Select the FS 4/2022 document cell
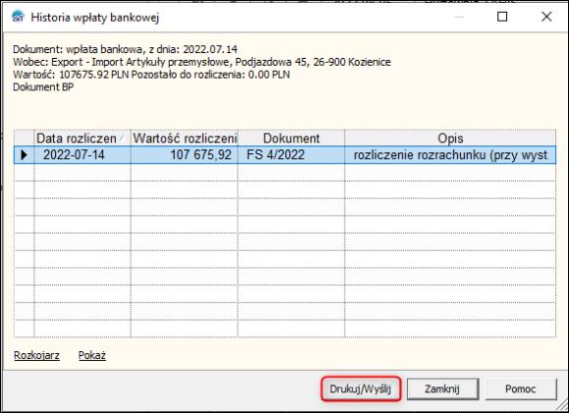This screenshot has width=569, height=413. pos(292,155)
